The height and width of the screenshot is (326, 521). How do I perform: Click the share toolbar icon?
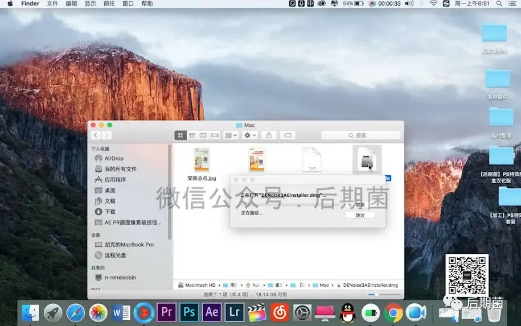pyautogui.click(x=269, y=135)
